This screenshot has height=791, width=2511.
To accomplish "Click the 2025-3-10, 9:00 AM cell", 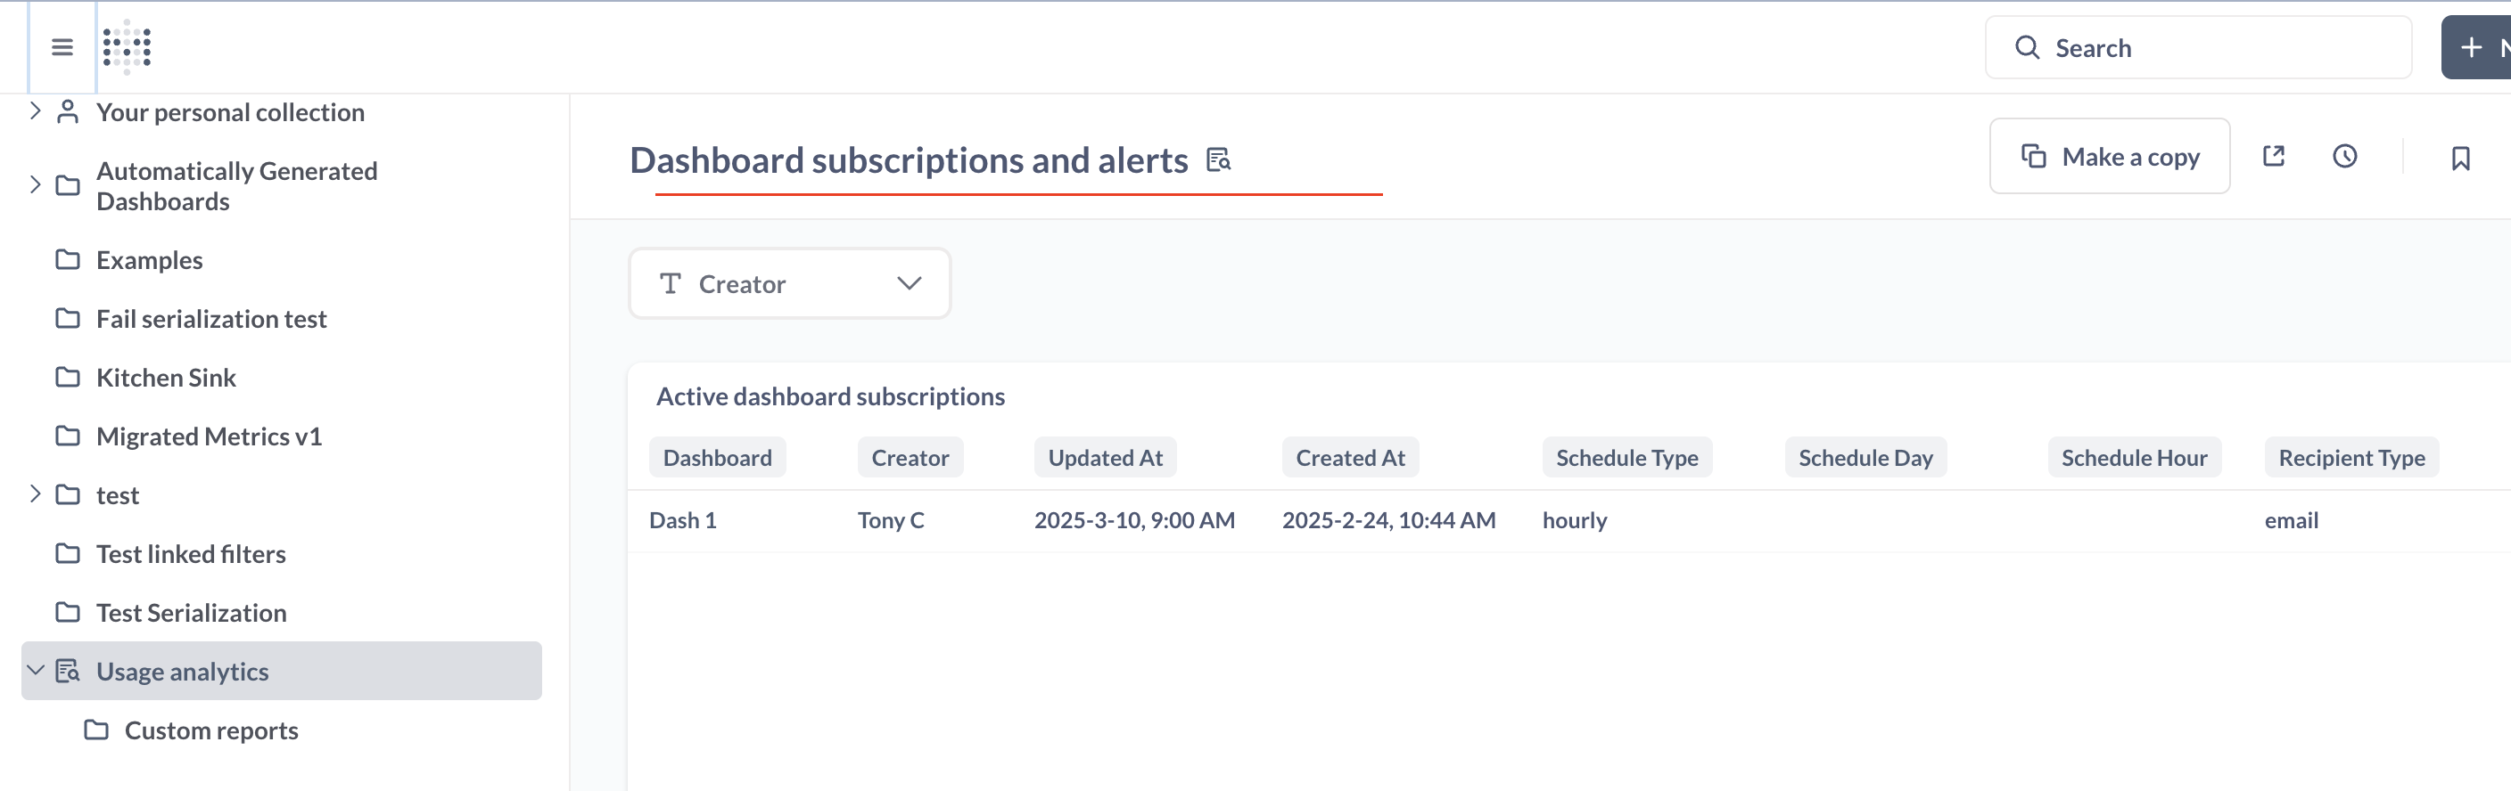I will [1134, 520].
